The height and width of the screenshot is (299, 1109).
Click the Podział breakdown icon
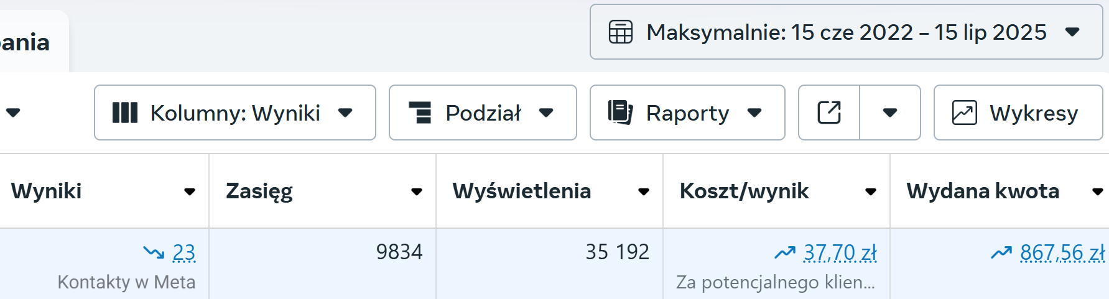(420, 113)
